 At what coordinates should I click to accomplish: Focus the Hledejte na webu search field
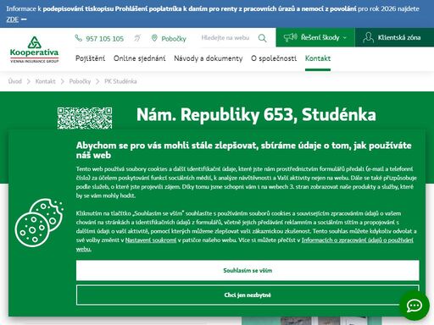click(225, 38)
